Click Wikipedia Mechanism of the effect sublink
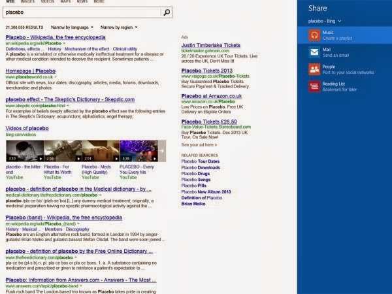Image resolution: width=392 pixels, height=294 pixels. click(87, 49)
